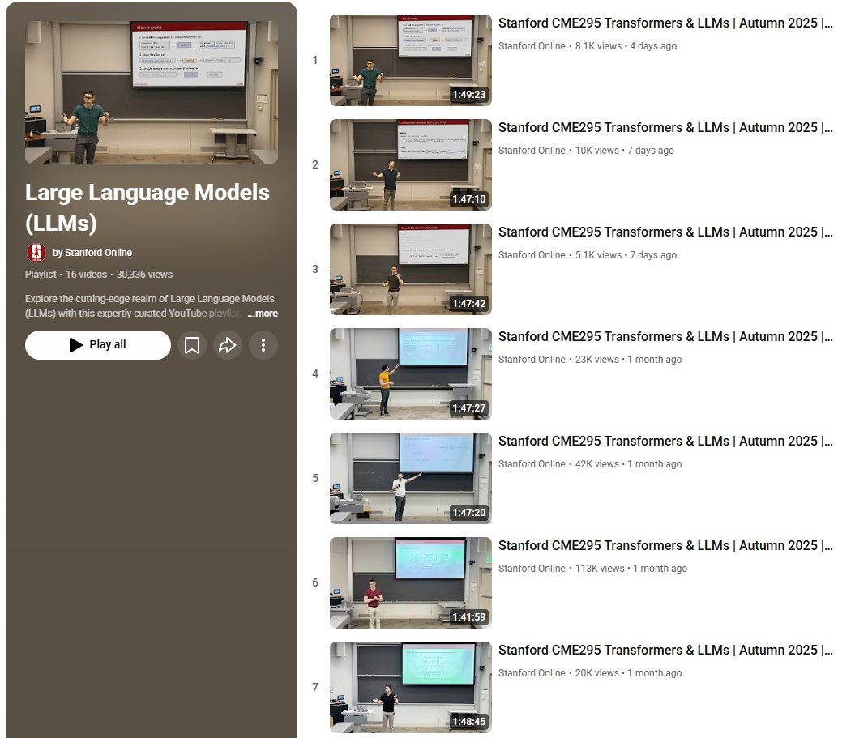Open video 5 thumbnail lasting 1:47:20
Viewport: 855px width, 738px height.
(411, 478)
